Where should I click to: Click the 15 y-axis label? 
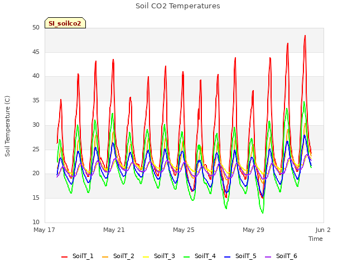tap(36, 198)
